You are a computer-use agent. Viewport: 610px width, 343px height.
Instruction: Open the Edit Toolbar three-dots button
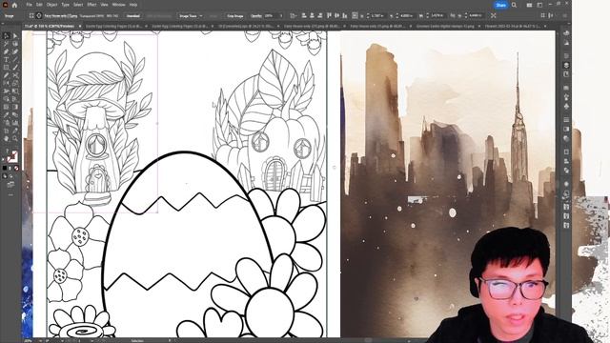tap(10, 194)
